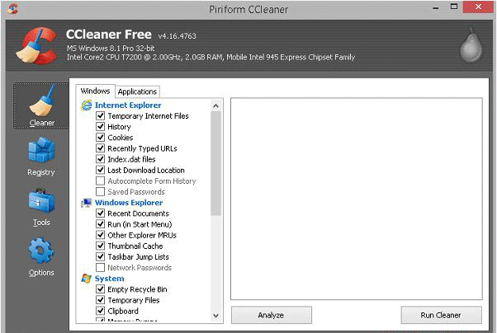Toggle Temporary Files checkbox under System

pos(100,300)
